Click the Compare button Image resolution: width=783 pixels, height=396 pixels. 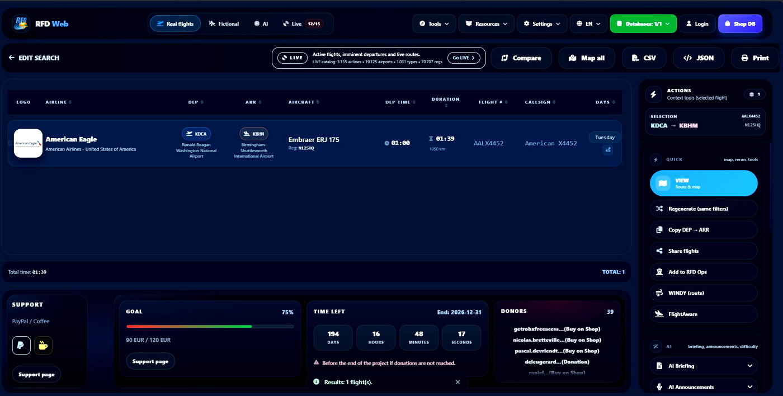(x=521, y=58)
